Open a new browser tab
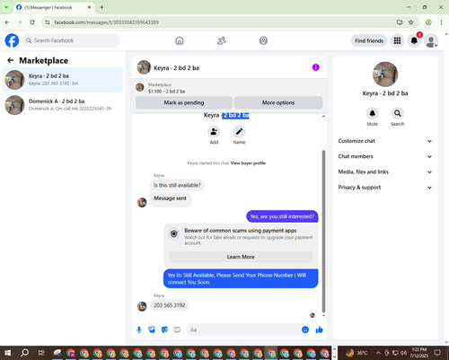This screenshot has width=449, height=360. tap(101, 7)
